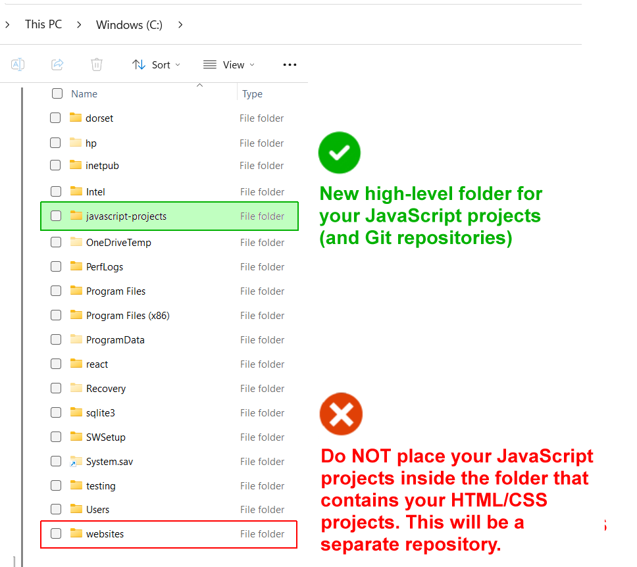Click the Users folder icon

coord(76,509)
